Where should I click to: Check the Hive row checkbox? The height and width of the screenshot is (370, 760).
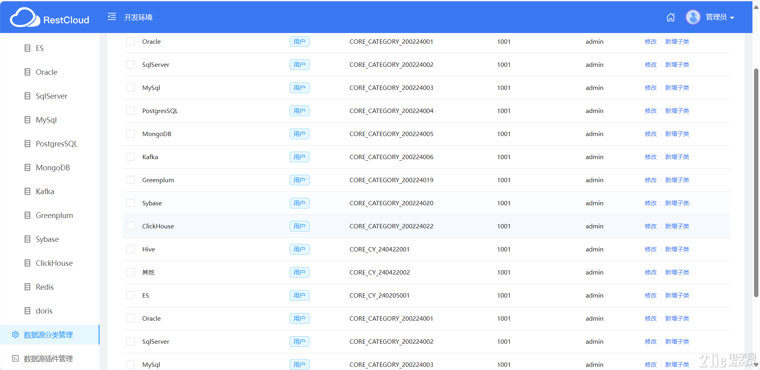tap(131, 249)
